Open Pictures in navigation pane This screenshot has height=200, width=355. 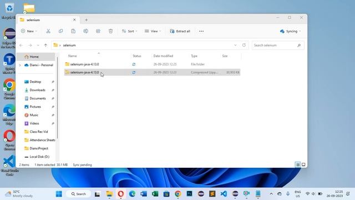pyautogui.click(x=36, y=107)
